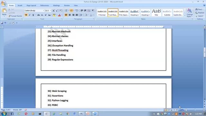
Task: Open the font name dropdown
Action: [x=44, y=11]
